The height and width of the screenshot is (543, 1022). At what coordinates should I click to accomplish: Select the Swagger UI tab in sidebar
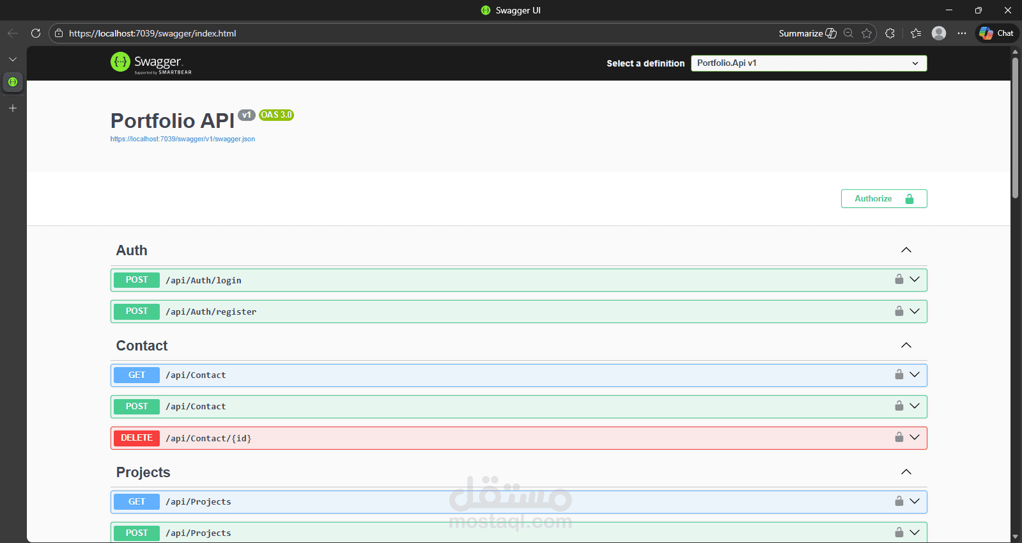[x=13, y=82]
